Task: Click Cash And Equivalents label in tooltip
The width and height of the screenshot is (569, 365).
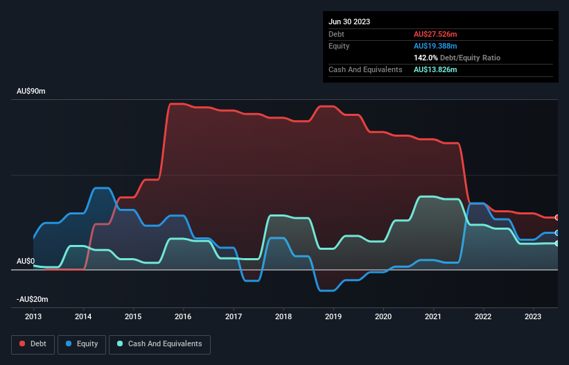Action: pos(365,69)
